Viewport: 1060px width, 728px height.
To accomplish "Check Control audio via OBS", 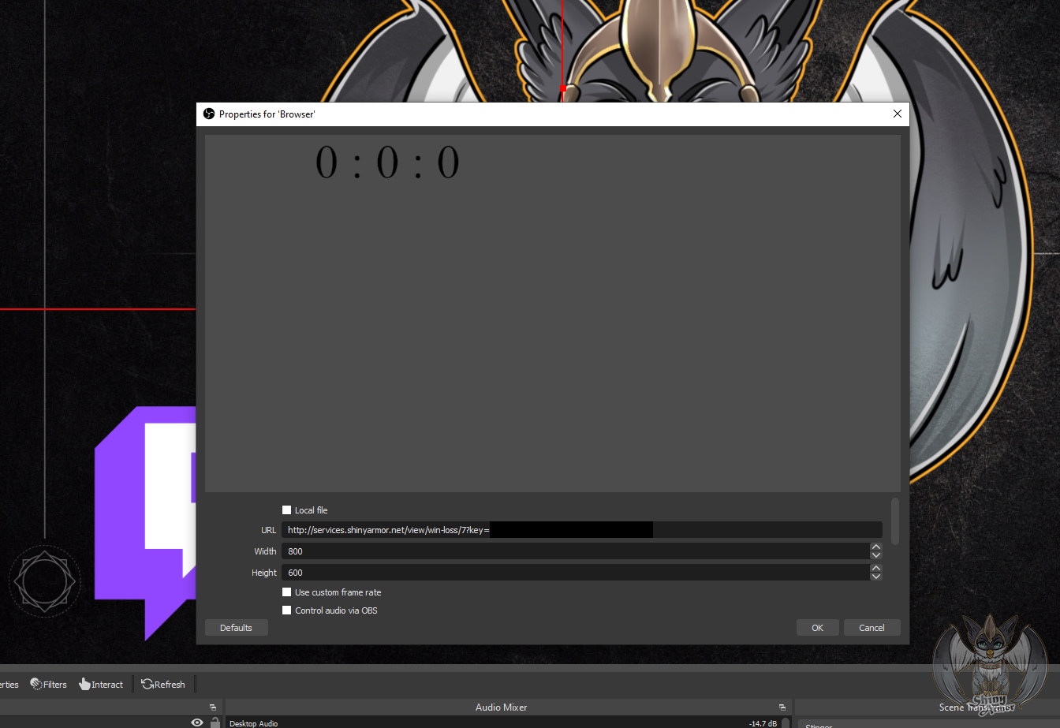I will (287, 610).
